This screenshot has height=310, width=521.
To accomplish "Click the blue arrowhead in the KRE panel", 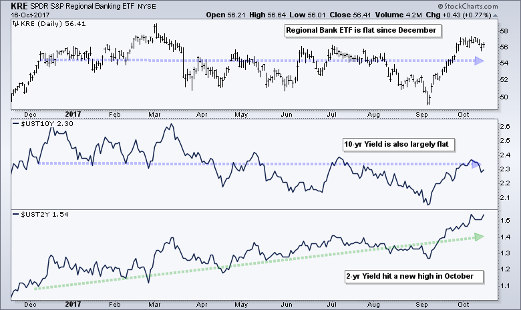I will click(x=478, y=61).
